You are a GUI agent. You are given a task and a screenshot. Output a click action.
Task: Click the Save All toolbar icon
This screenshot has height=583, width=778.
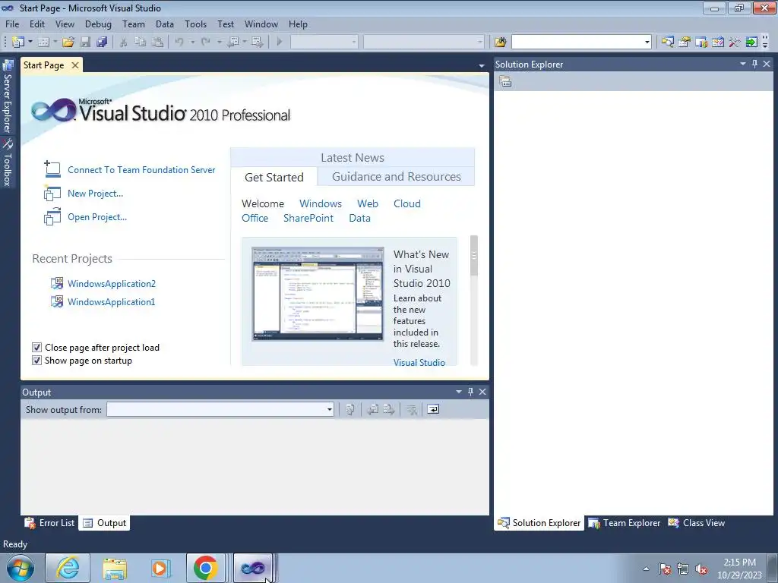pos(103,43)
